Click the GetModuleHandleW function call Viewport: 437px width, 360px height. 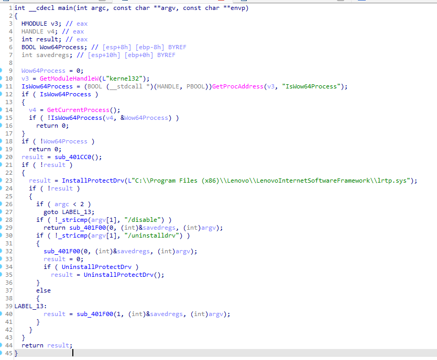tap(69, 78)
